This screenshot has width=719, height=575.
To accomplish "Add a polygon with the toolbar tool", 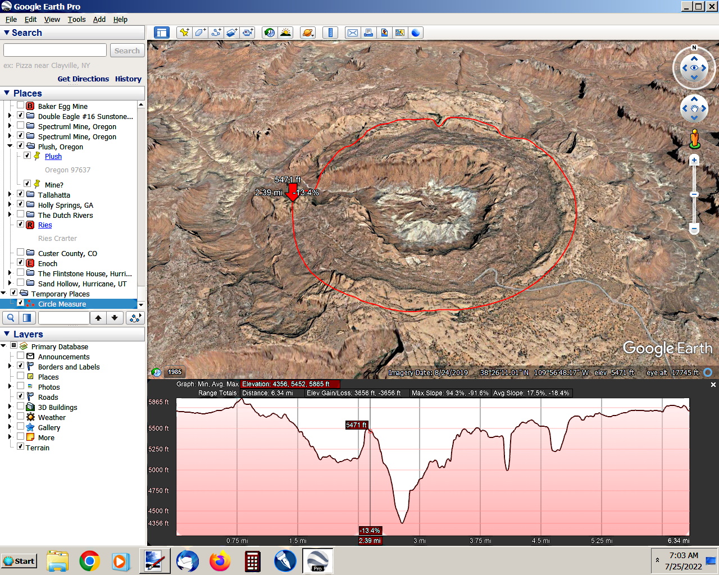I will [200, 33].
